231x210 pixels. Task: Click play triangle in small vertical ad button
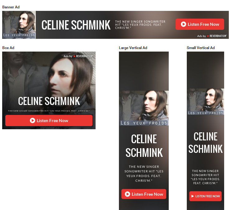[192, 196]
